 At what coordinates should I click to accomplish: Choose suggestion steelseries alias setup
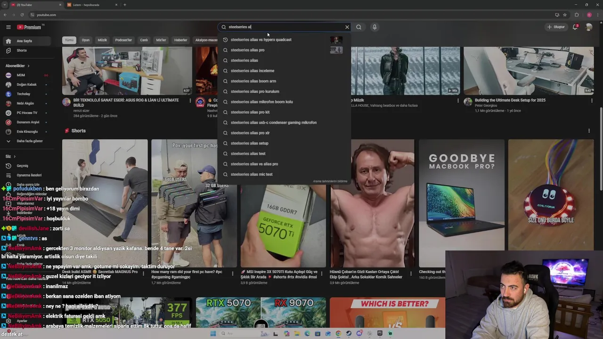click(x=284, y=143)
